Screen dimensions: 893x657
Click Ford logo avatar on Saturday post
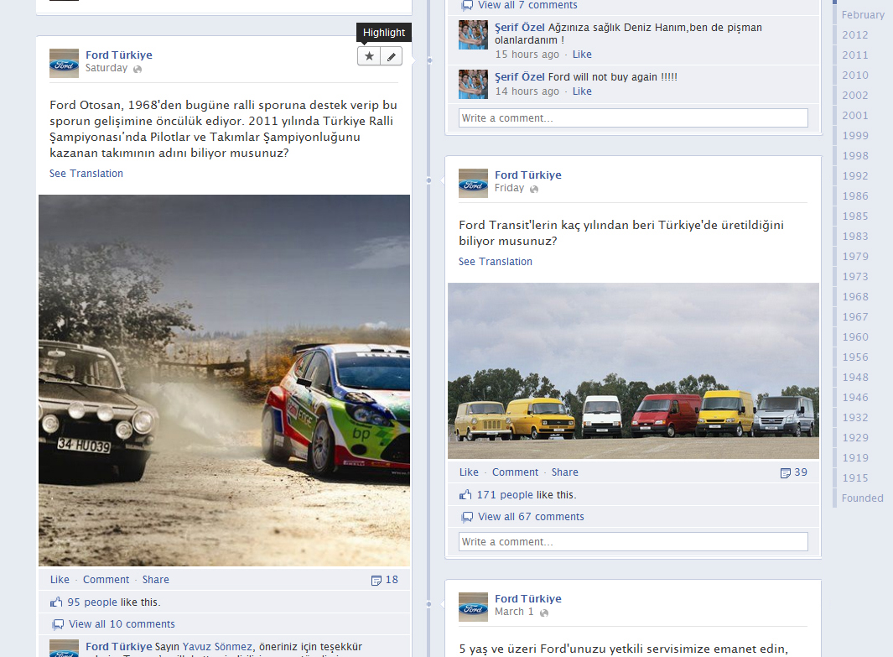(64, 63)
